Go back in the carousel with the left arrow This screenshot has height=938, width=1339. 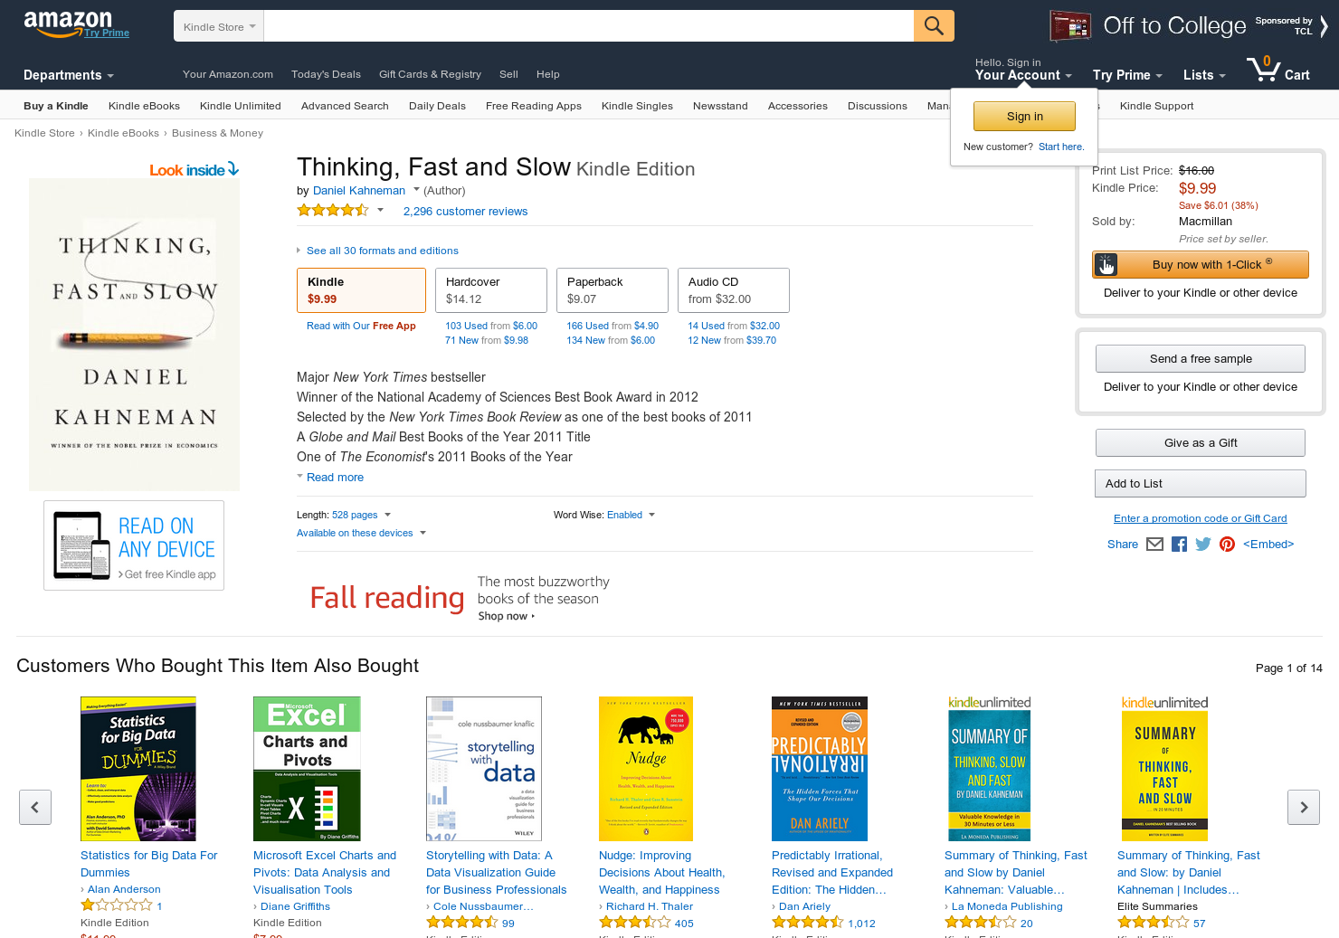pos(35,807)
